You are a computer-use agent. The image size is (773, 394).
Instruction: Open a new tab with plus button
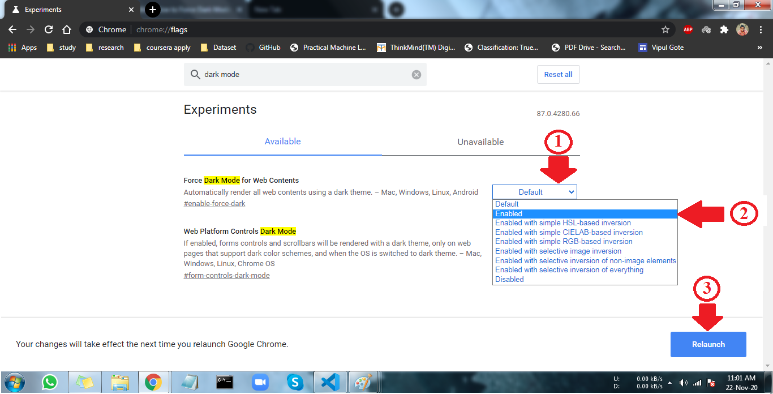(153, 10)
